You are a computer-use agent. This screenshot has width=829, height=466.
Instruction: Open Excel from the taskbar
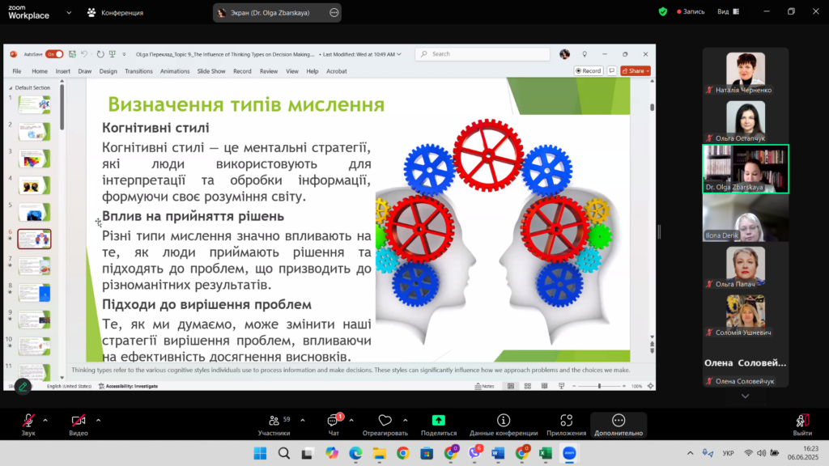pos(545,453)
